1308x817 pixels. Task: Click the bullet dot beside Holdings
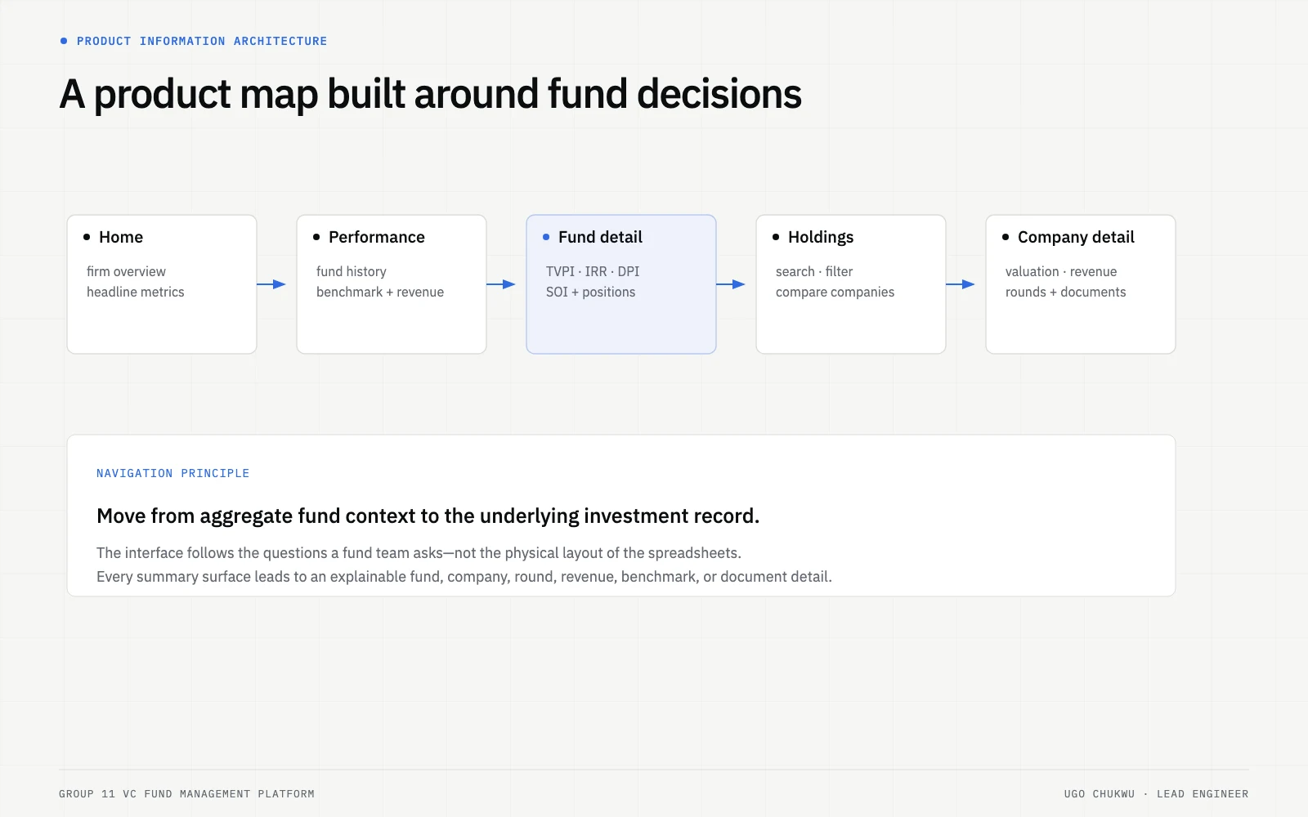coord(776,237)
